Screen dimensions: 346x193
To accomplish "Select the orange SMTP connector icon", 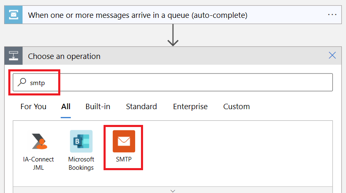I will pyautogui.click(x=124, y=141).
